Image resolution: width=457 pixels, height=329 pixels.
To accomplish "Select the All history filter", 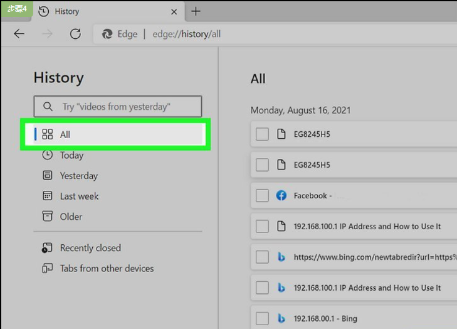I will (x=115, y=134).
